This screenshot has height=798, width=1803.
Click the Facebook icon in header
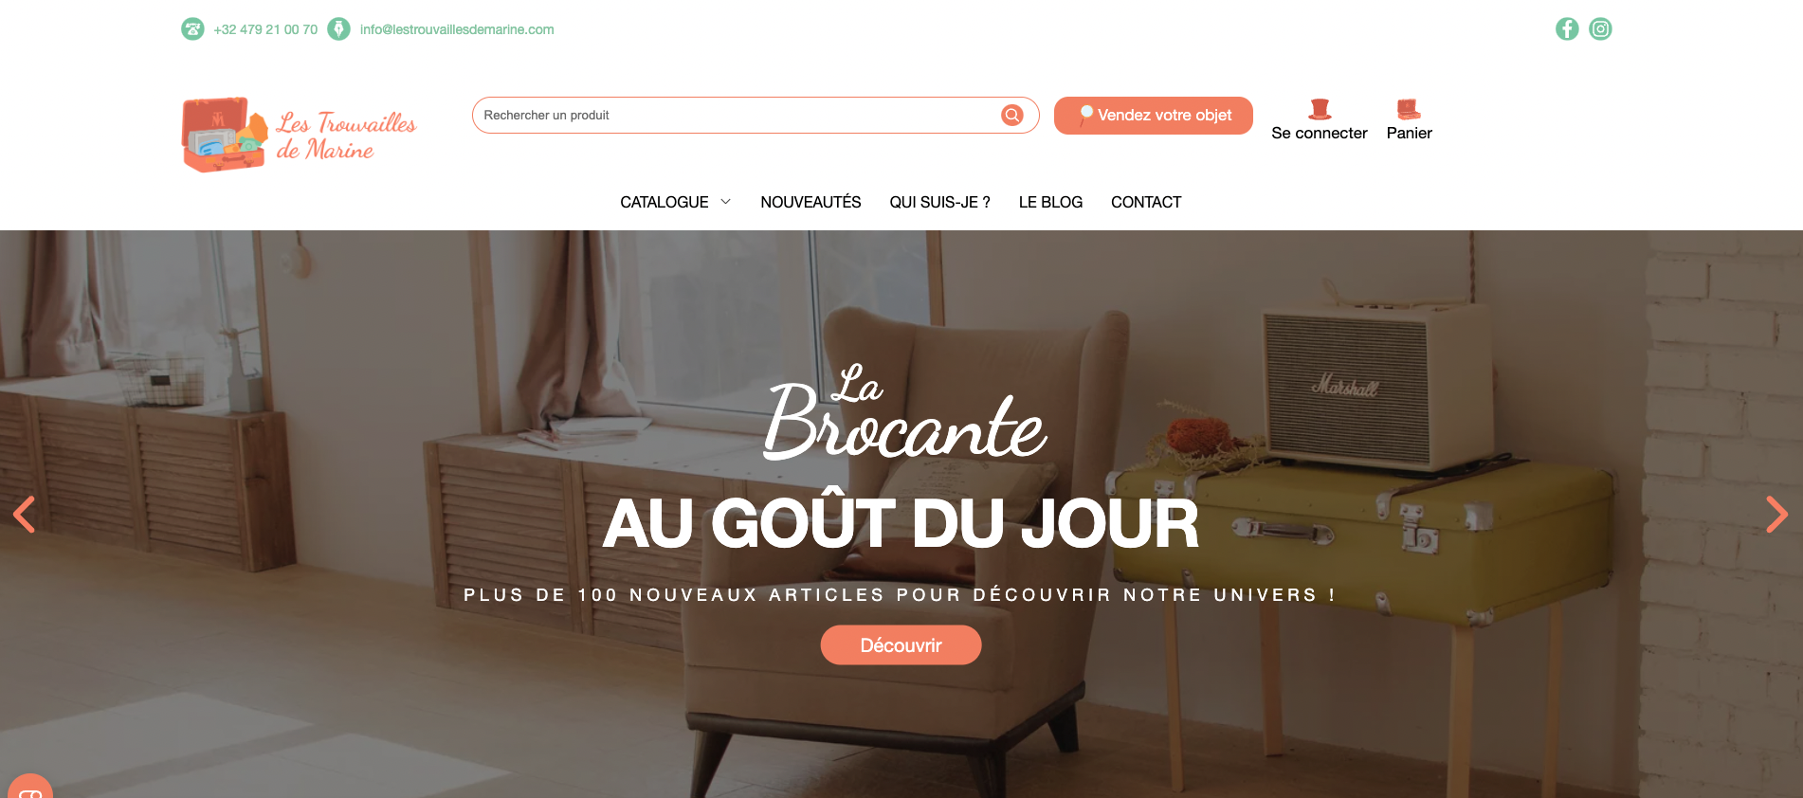pos(1567,29)
